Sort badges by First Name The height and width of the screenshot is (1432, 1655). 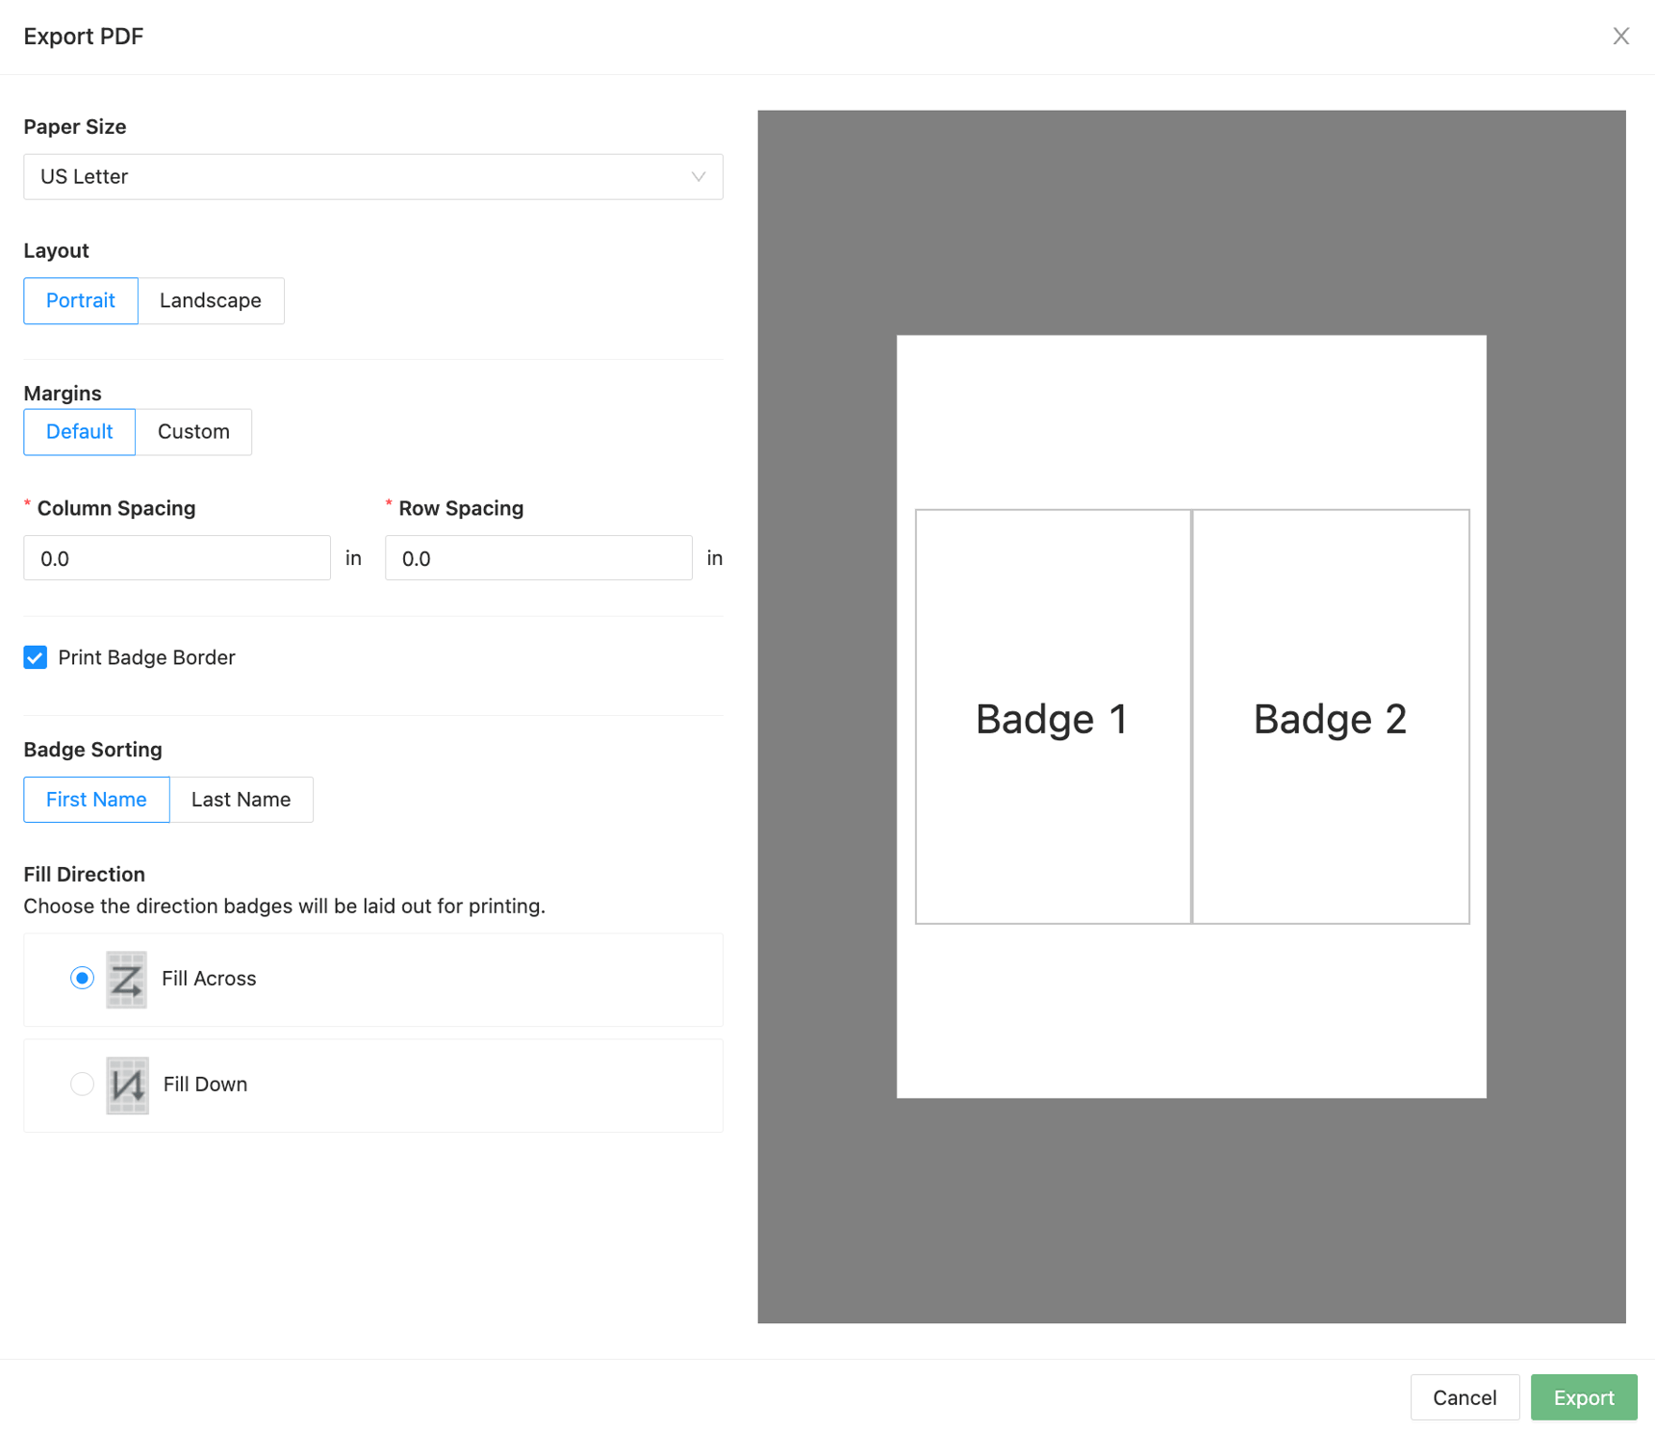[x=95, y=799]
